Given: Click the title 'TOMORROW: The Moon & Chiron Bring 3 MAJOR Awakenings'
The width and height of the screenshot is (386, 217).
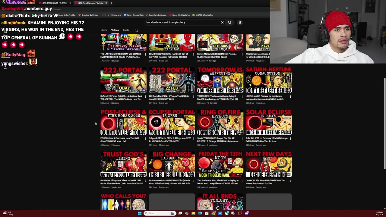Looking at the screenshot, I should coord(218,98).
